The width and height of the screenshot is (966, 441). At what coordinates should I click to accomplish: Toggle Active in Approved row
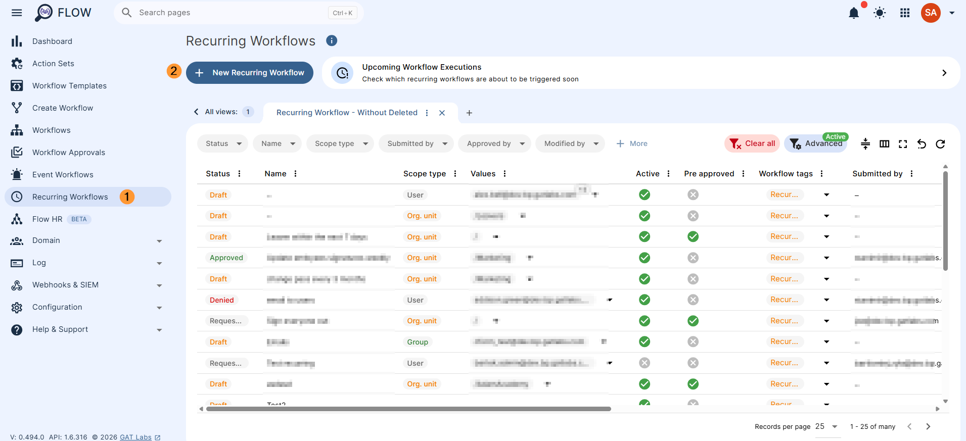[645, 258]
